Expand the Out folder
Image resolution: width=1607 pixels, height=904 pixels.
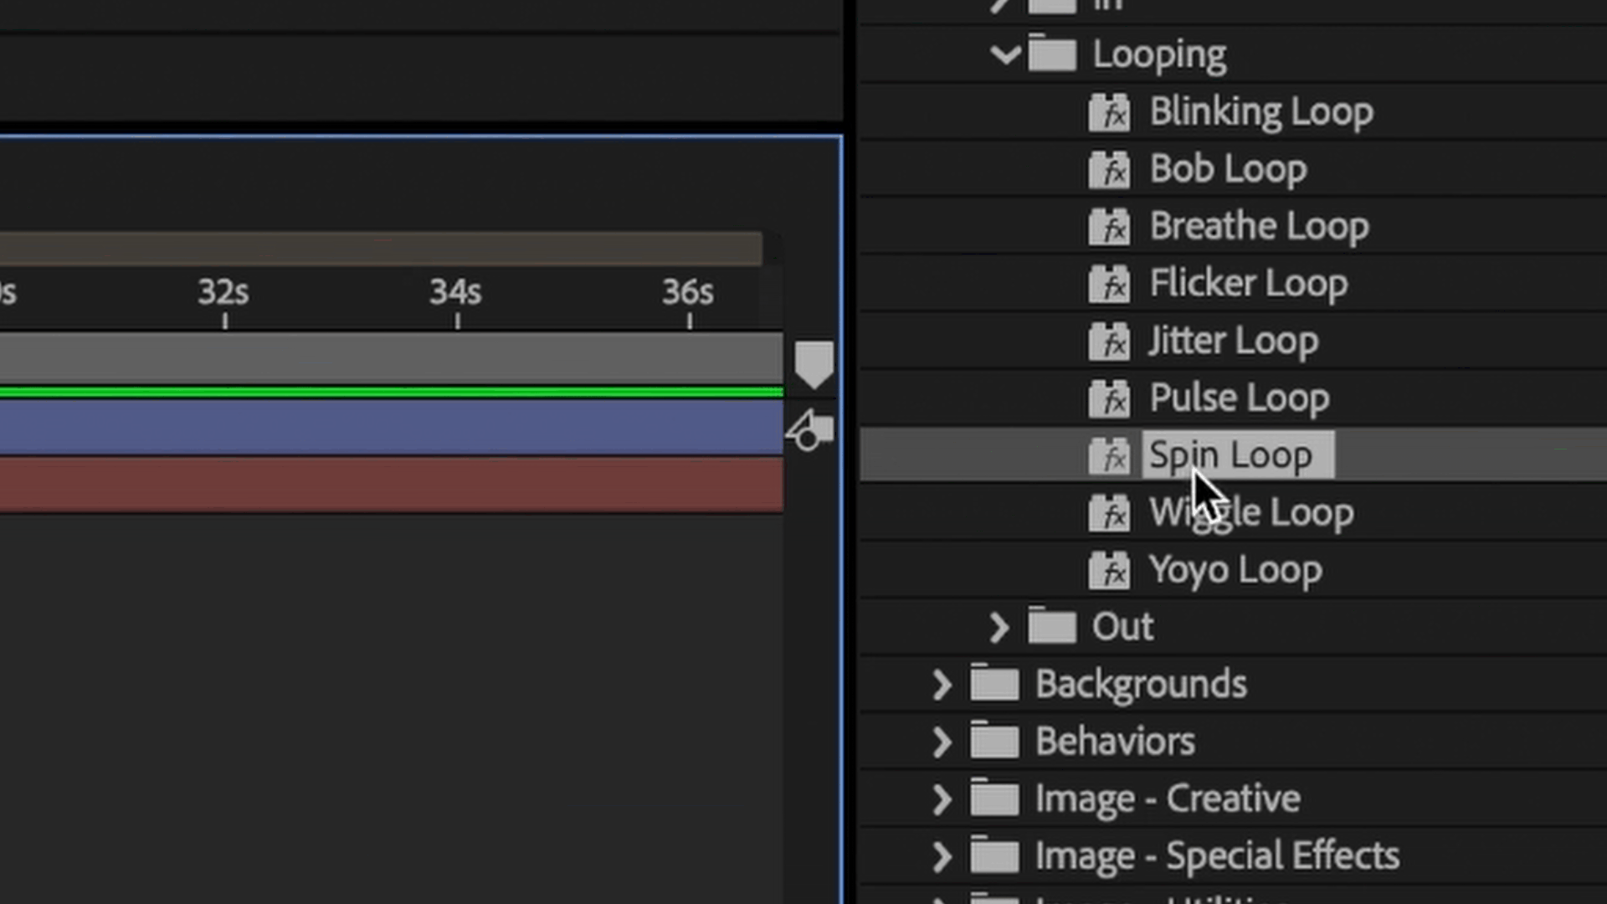(998, 626)
